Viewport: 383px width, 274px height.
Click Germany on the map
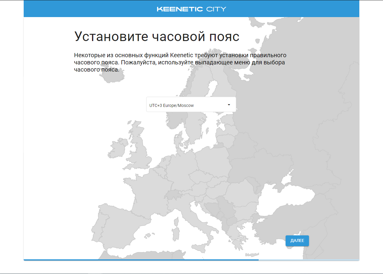[180, 168]
